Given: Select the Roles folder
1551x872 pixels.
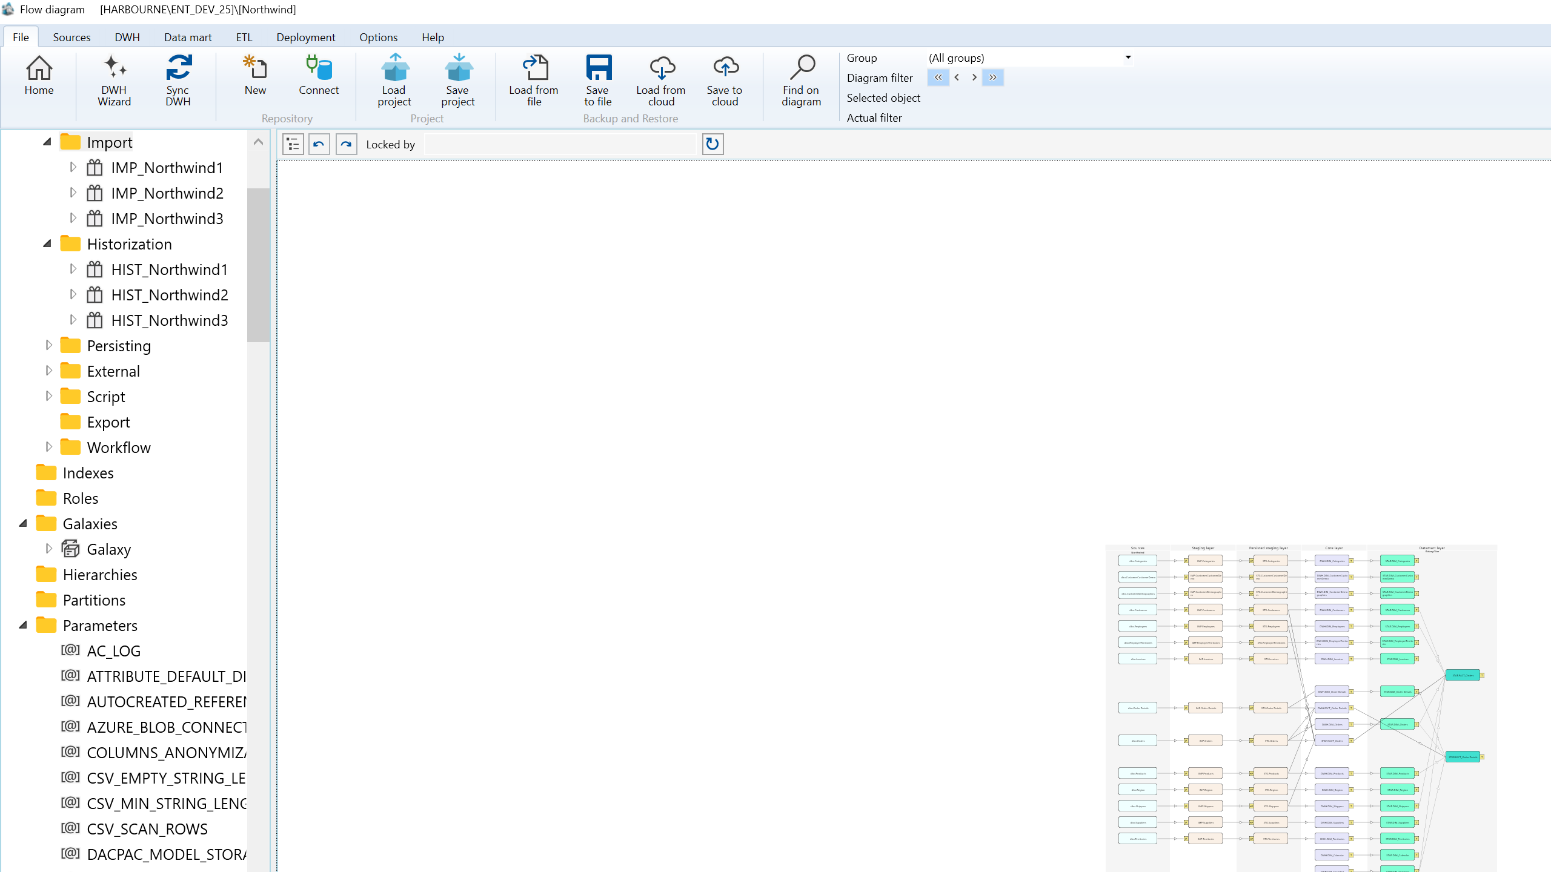Looking at the screenshot, I should [67, 498].
